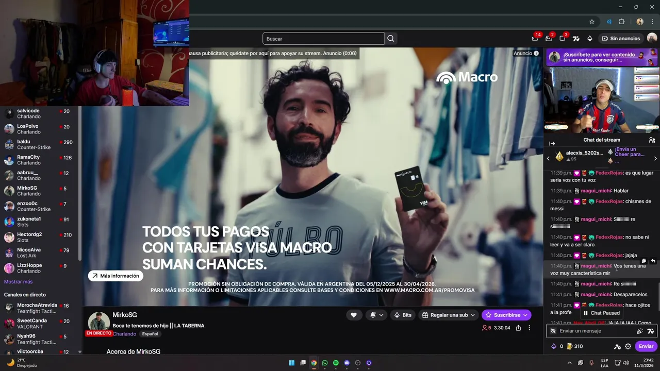The image size is (660, 371).
Task: Open 7TV emote menu in chat input
Action: pos(650,331)
